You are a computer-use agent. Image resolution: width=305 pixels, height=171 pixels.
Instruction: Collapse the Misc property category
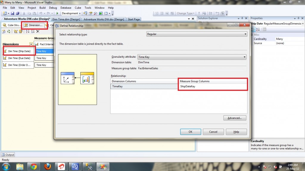click(x=252, y=35)
